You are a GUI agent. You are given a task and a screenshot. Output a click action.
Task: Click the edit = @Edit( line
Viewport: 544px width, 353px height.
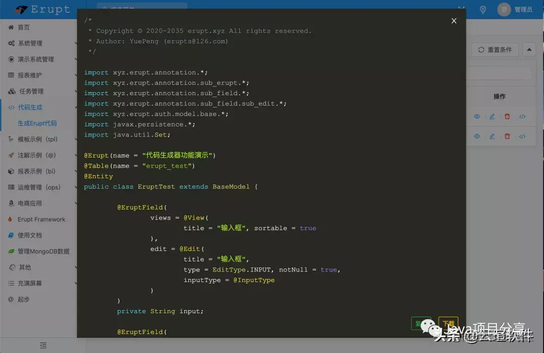pos(177,249)
